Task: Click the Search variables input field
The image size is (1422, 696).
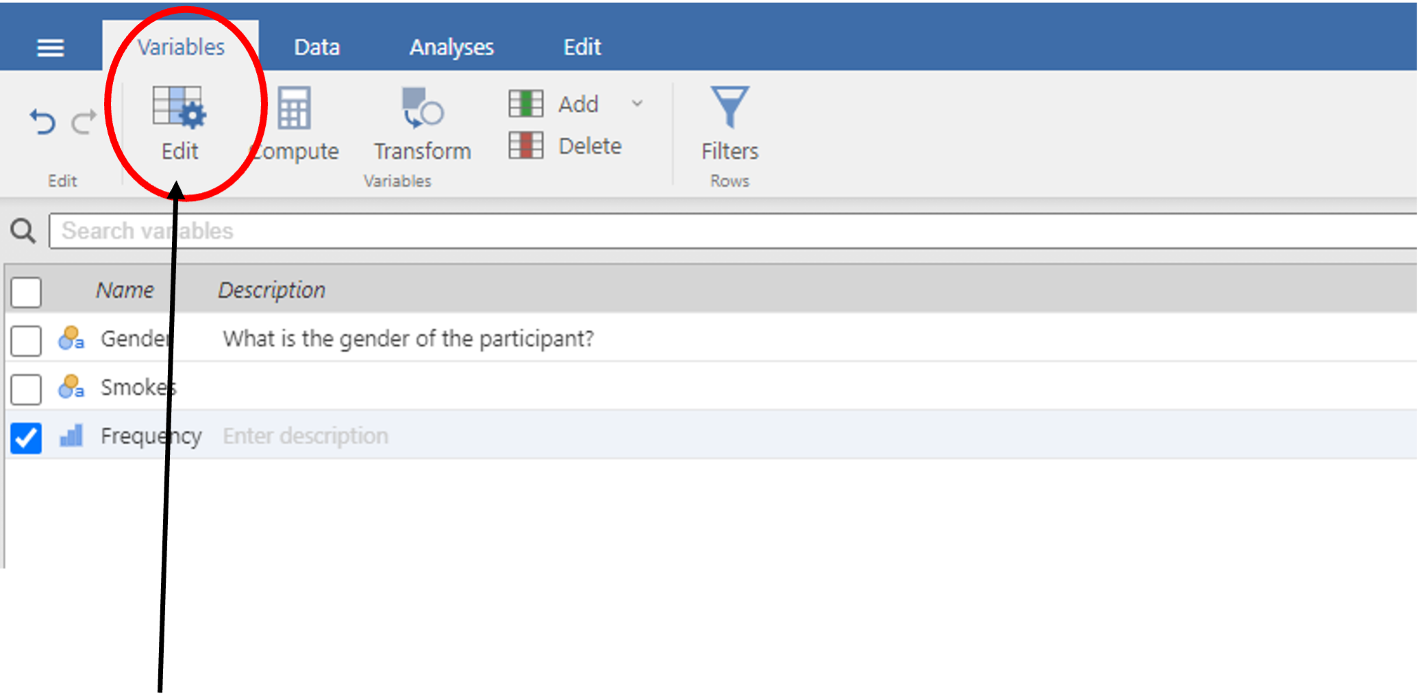Action: click(x=733, y=231)
